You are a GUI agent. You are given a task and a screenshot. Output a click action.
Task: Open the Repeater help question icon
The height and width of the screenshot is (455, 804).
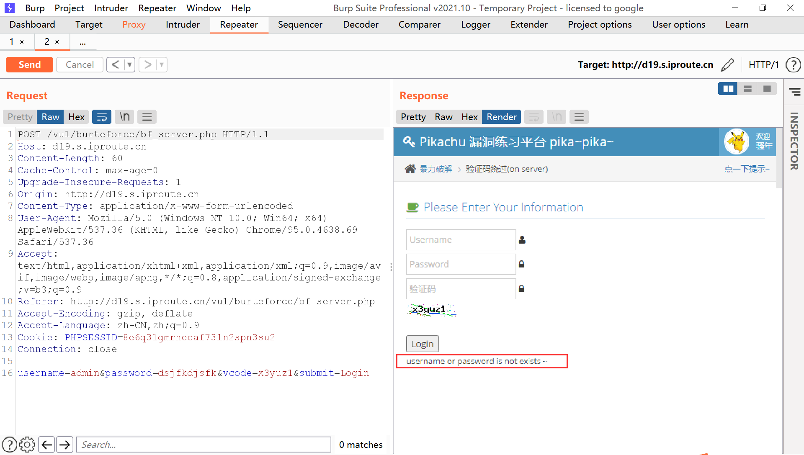tap(793, 65)
